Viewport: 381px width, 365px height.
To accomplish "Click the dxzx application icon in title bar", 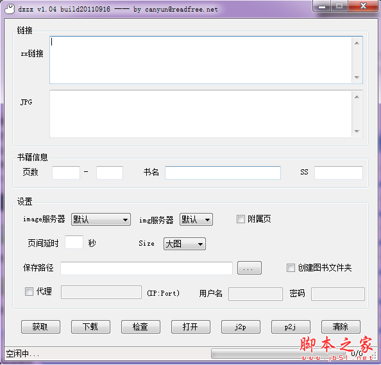I will tap(10, 9).
